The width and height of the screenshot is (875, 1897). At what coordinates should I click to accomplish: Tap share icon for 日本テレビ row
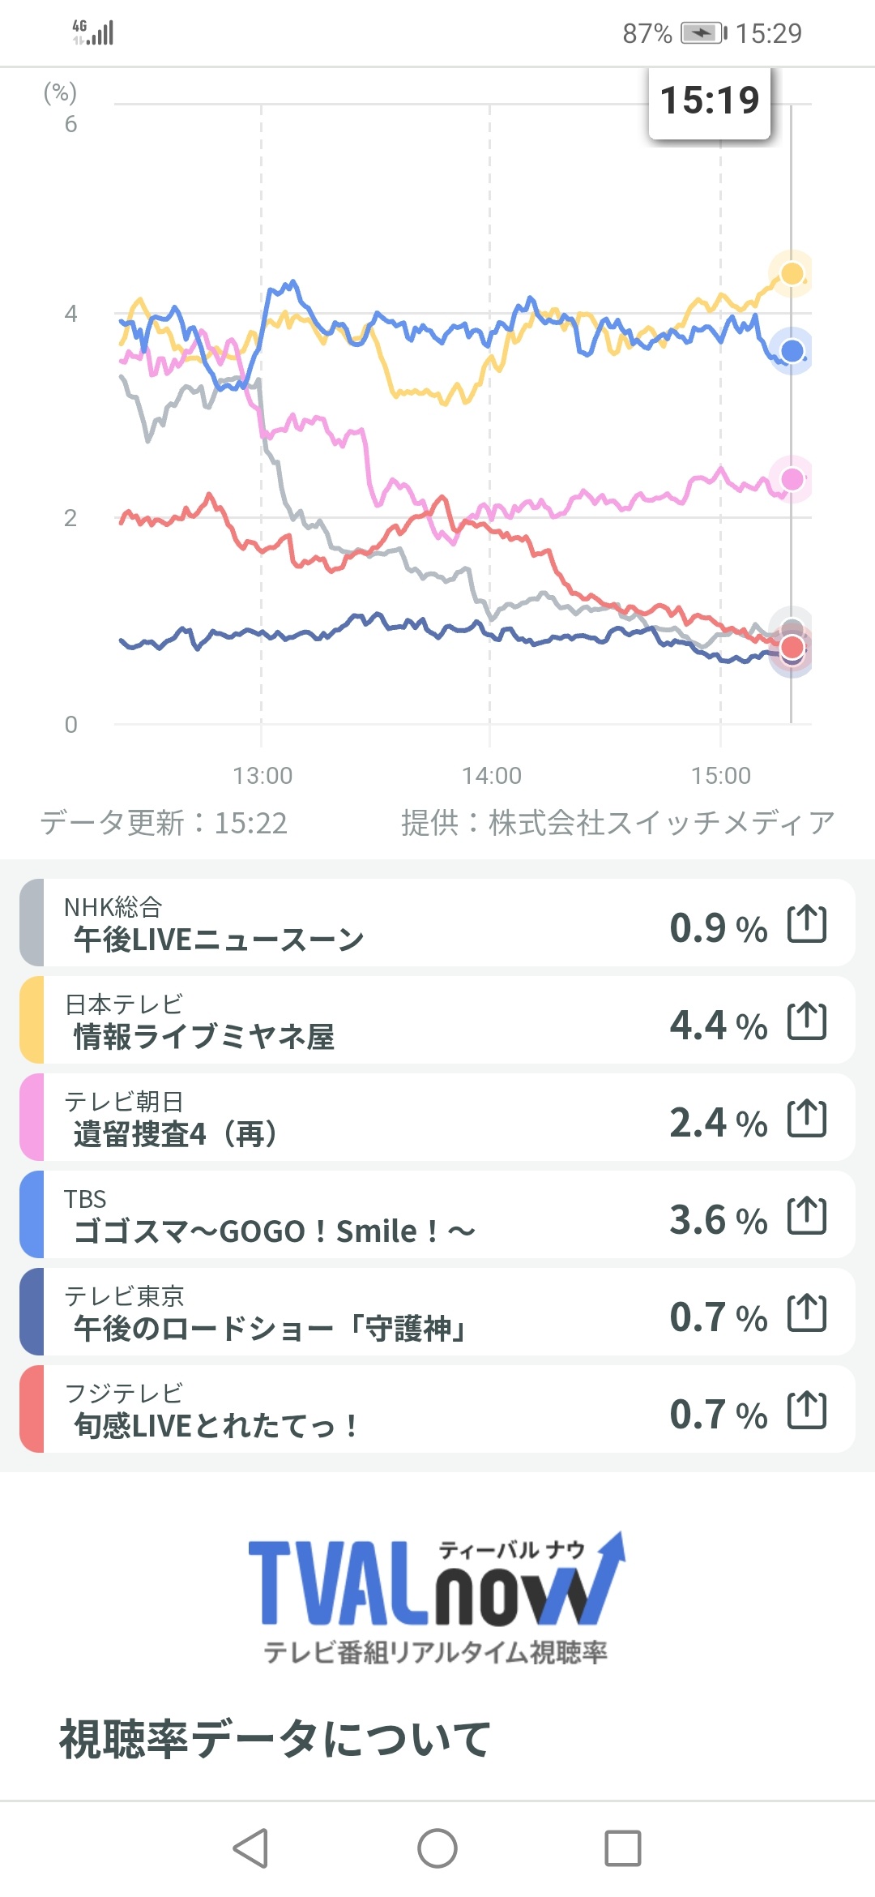coord(807,1021)
